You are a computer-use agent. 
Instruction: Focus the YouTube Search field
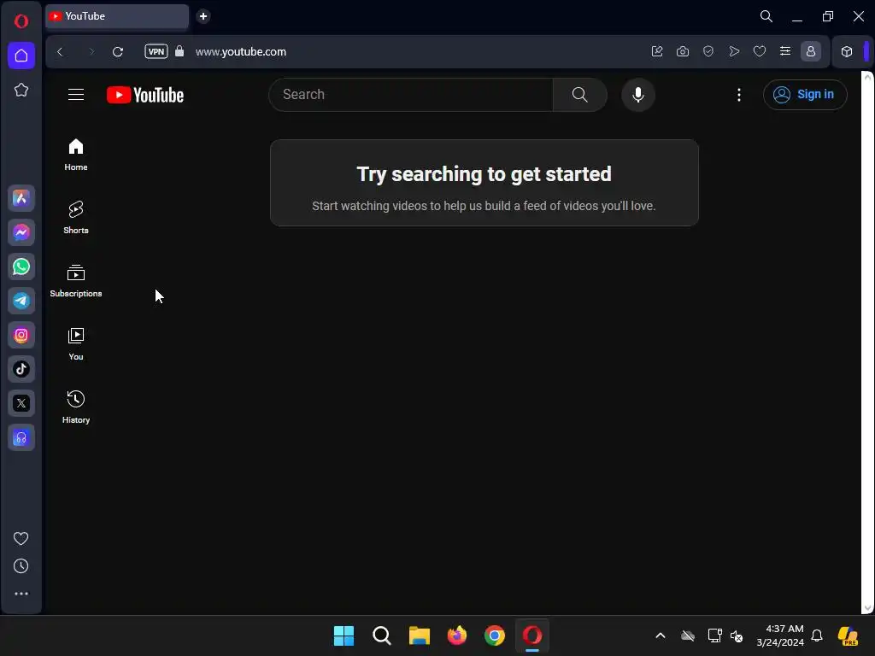(411, 95)
